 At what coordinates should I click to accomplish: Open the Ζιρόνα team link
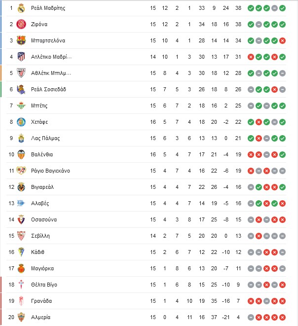pyautogui.click(x=39, y=24)
